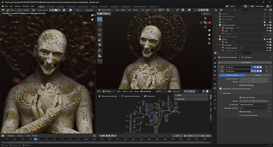Open the Material properties tab
Viewport: 273px width, 147px height.
click(215, 108)
